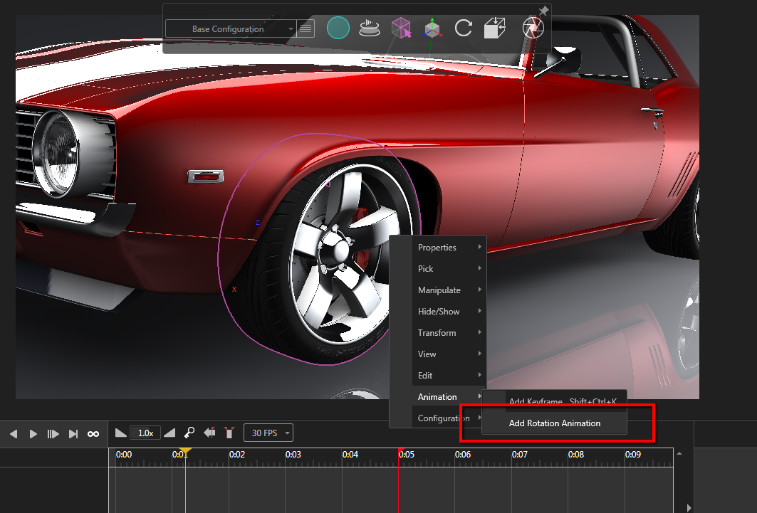The height and width of the screenshot is (513, 757).
Task: Click the yellow playhead marker
Action: coord(185,452)
